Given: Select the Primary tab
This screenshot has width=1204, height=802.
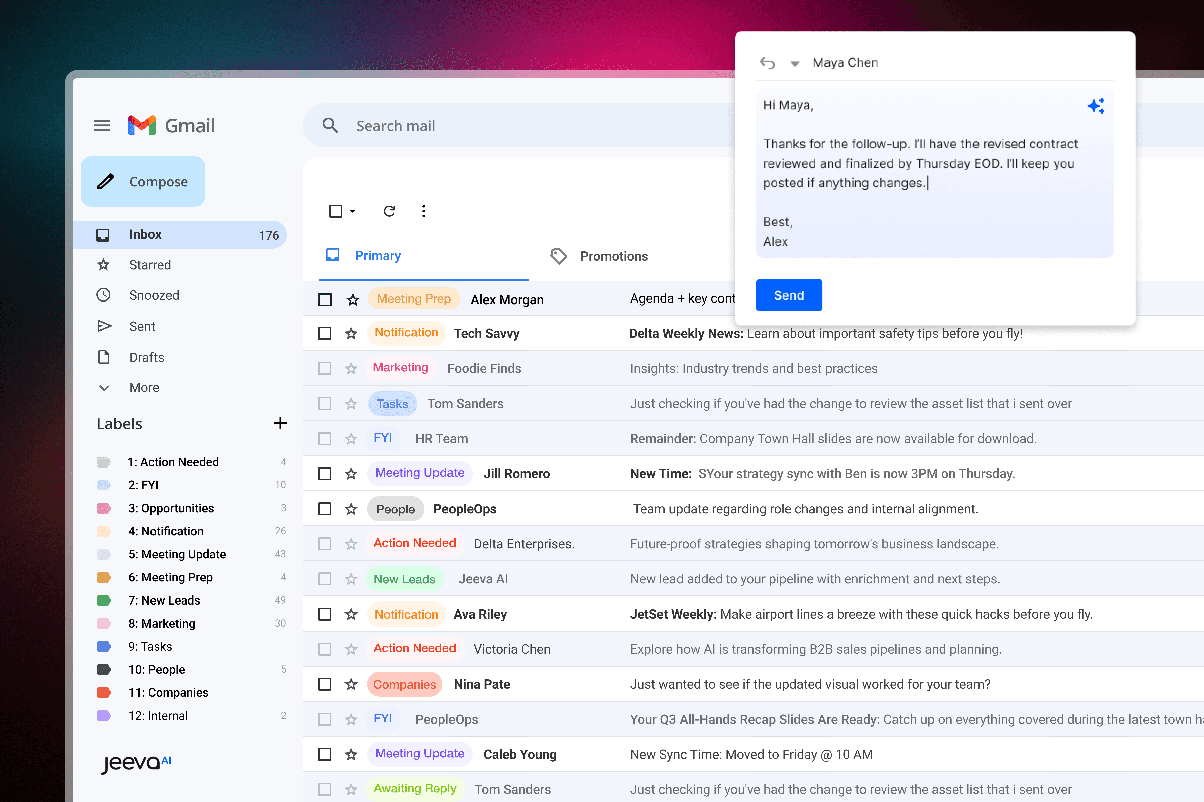Looking at the screenshot, I should tap(377, 256).
